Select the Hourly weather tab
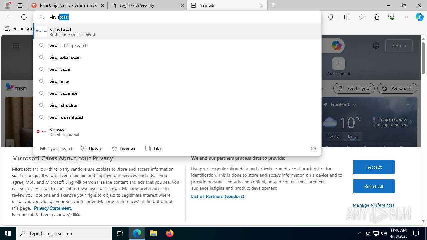Image resolution: width=427 pixels, height=240 pixels. point(333,136)
